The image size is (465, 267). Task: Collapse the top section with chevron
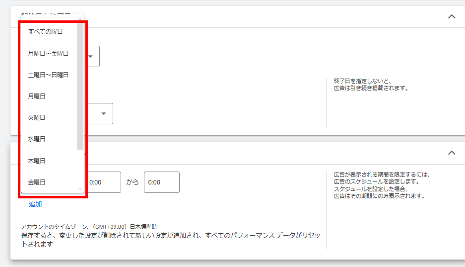click(452, 16)
